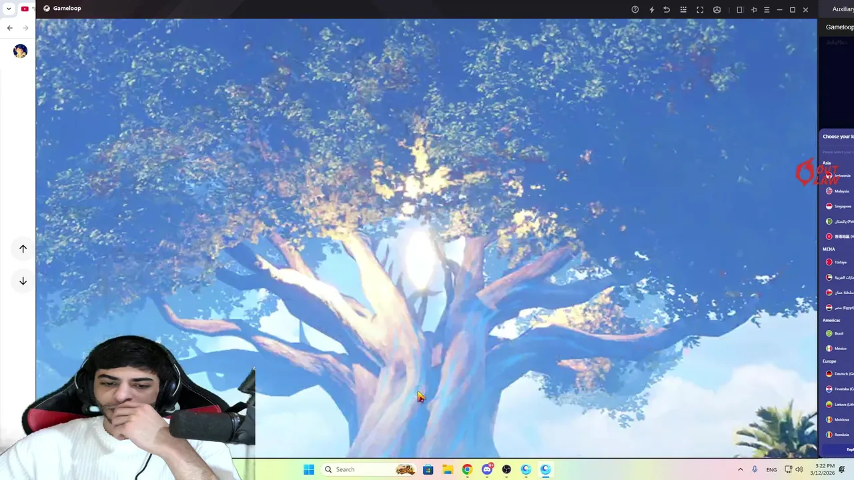Toggle Gameloop fullscreen corner-brackets icon
Image resolution: width=854 pixels, height=480 pixels.
(x=700, y=9)
